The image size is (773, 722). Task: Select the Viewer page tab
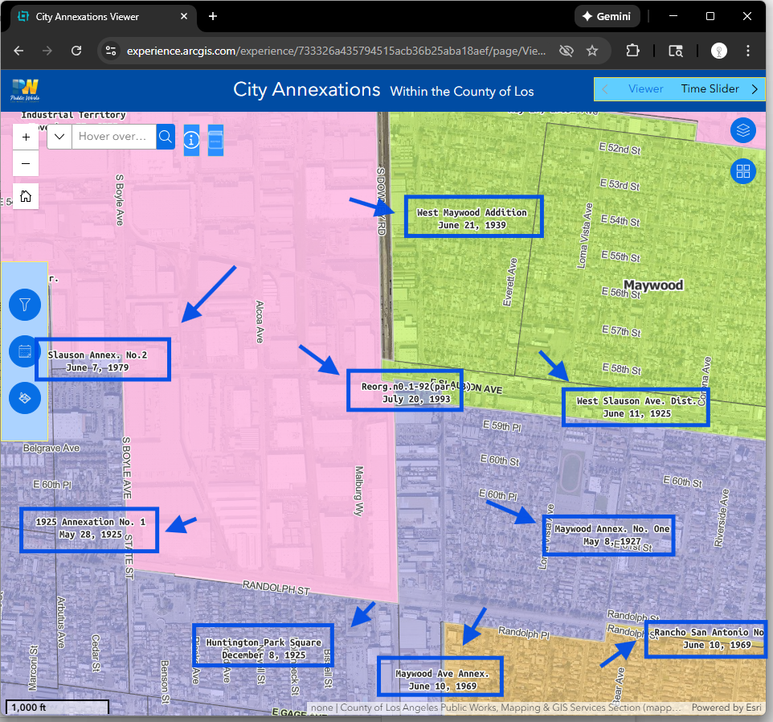(x=645, y=89)
